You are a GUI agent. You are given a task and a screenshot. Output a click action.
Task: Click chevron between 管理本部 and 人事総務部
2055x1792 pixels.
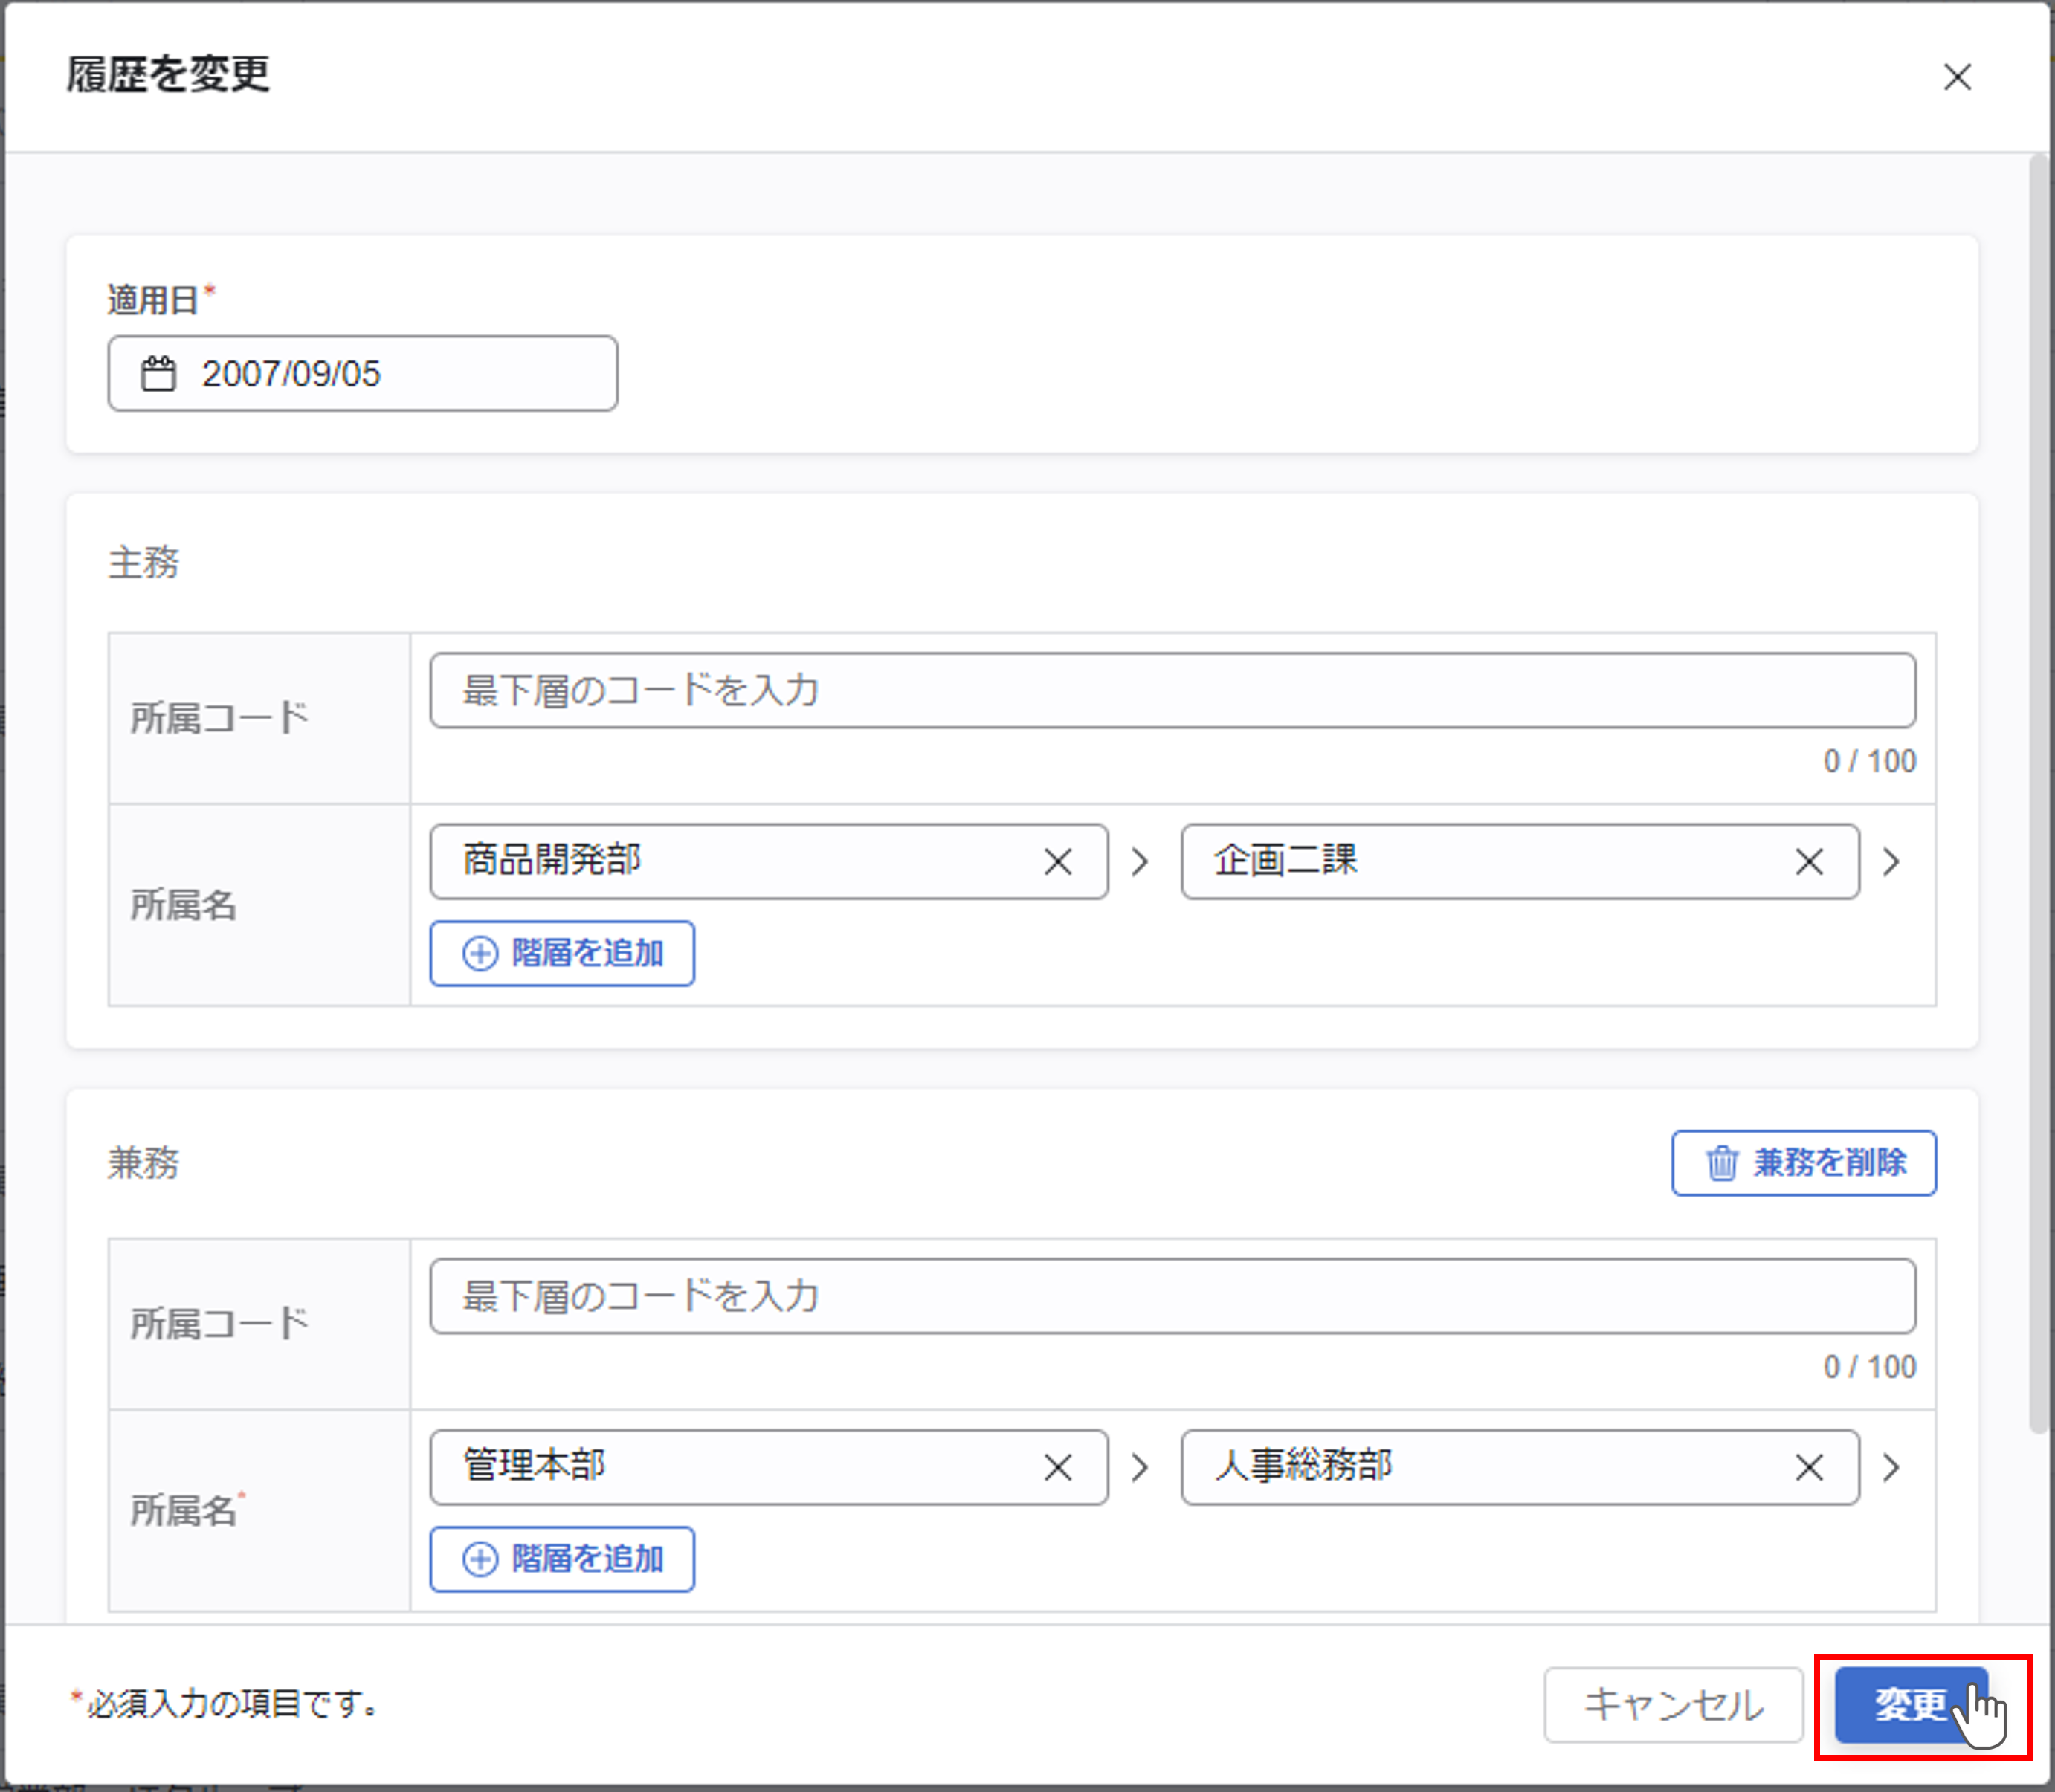[1140, 1467]
